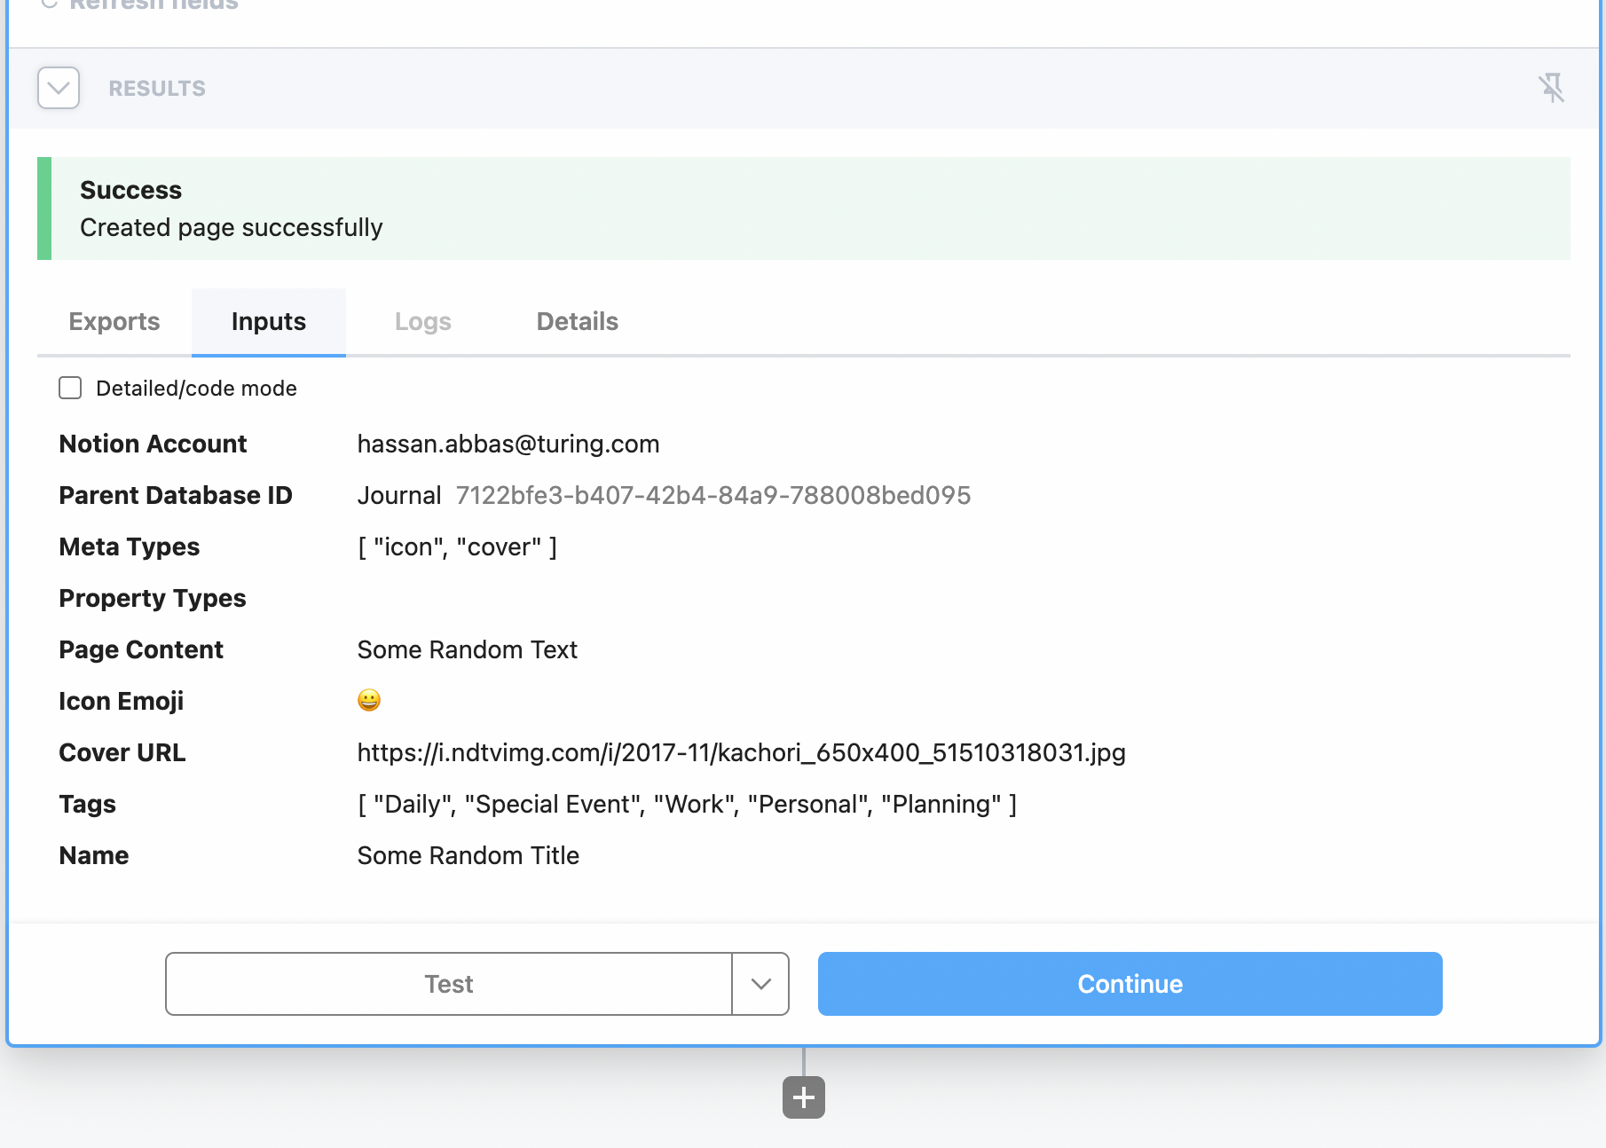This screenshot has height=1148, width=1606.
Task: Switch to the Exports tab
Action: 114,321
